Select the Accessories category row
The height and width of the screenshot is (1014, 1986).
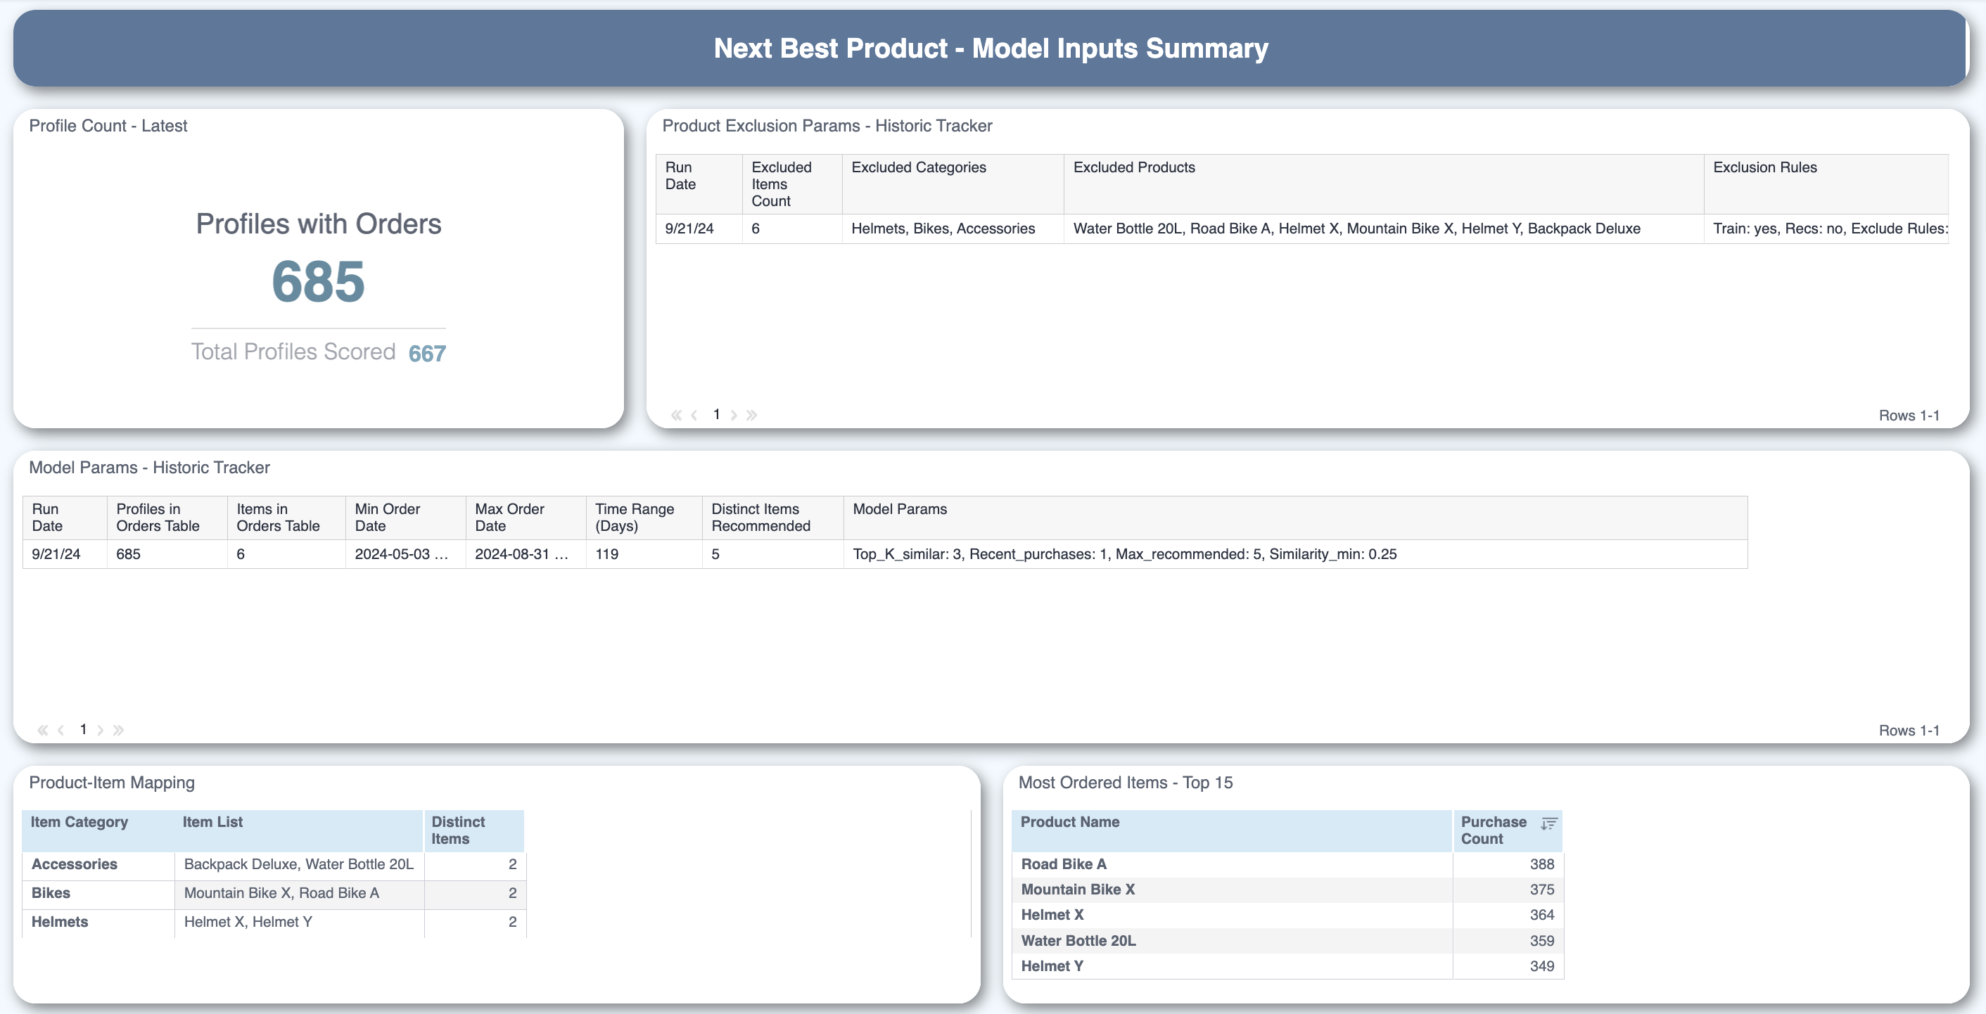74,864
